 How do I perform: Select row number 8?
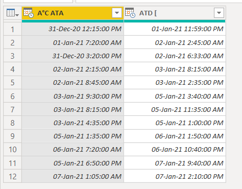coord(12,123)
